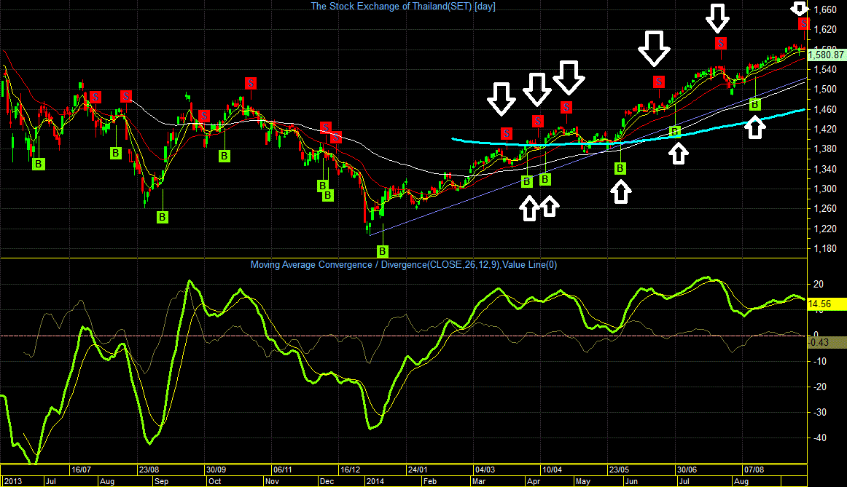
Task: Click the 1,220 price axis label
Action: tap(825, 229)
